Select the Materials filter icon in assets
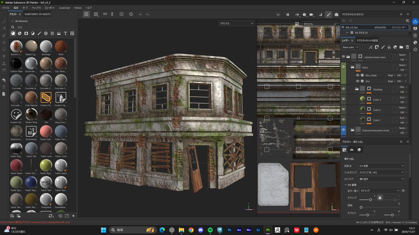This screenshot has height=235, width=419. 13,33
